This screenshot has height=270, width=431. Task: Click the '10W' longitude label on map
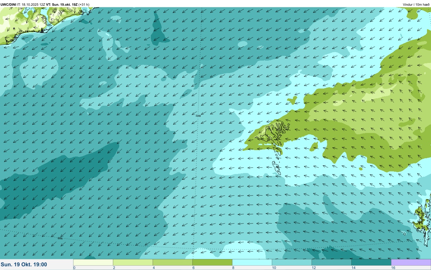[x=198, y=115]
